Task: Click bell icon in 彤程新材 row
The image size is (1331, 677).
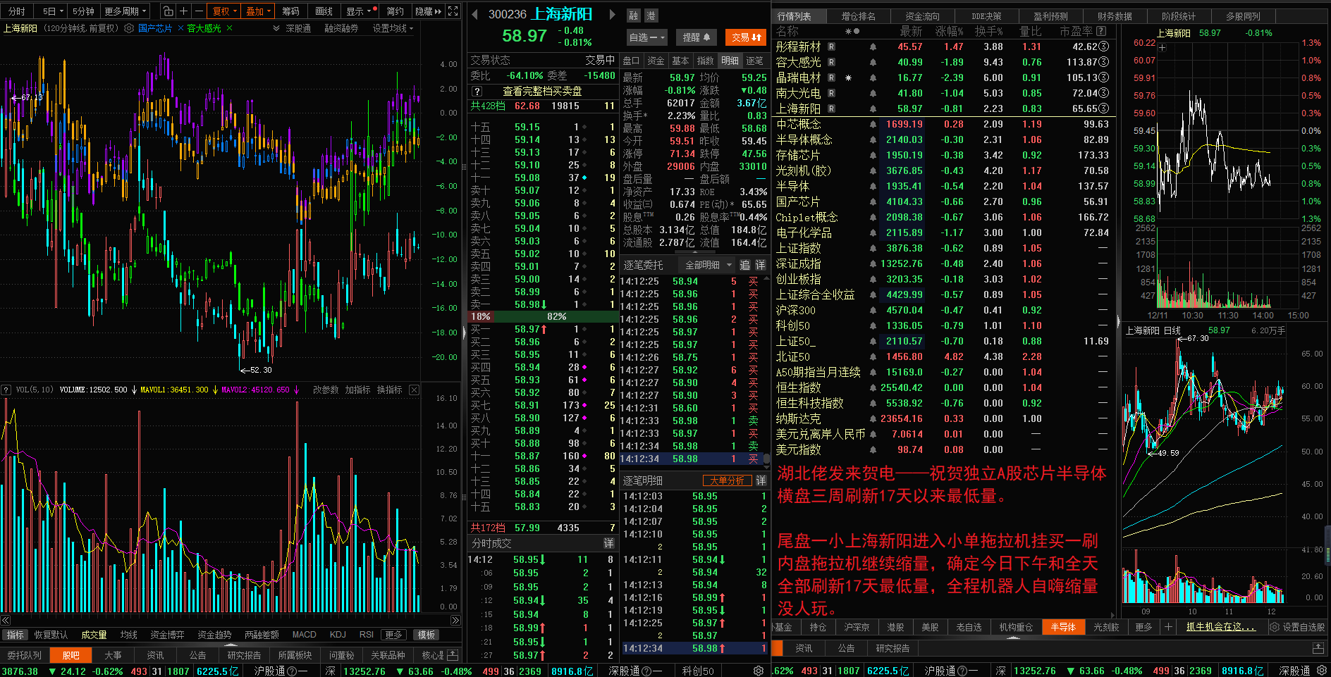Action: click(x=873, y=46)
